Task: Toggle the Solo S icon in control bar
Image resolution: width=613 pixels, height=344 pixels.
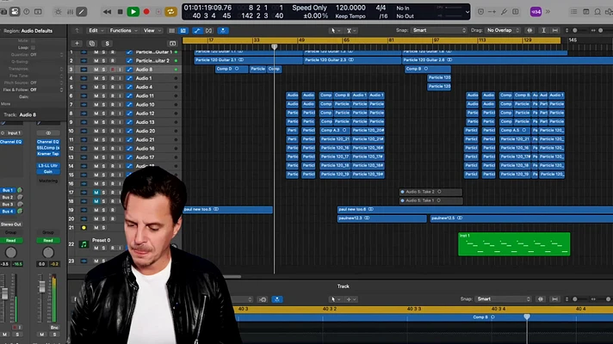Action: point(516,12)
